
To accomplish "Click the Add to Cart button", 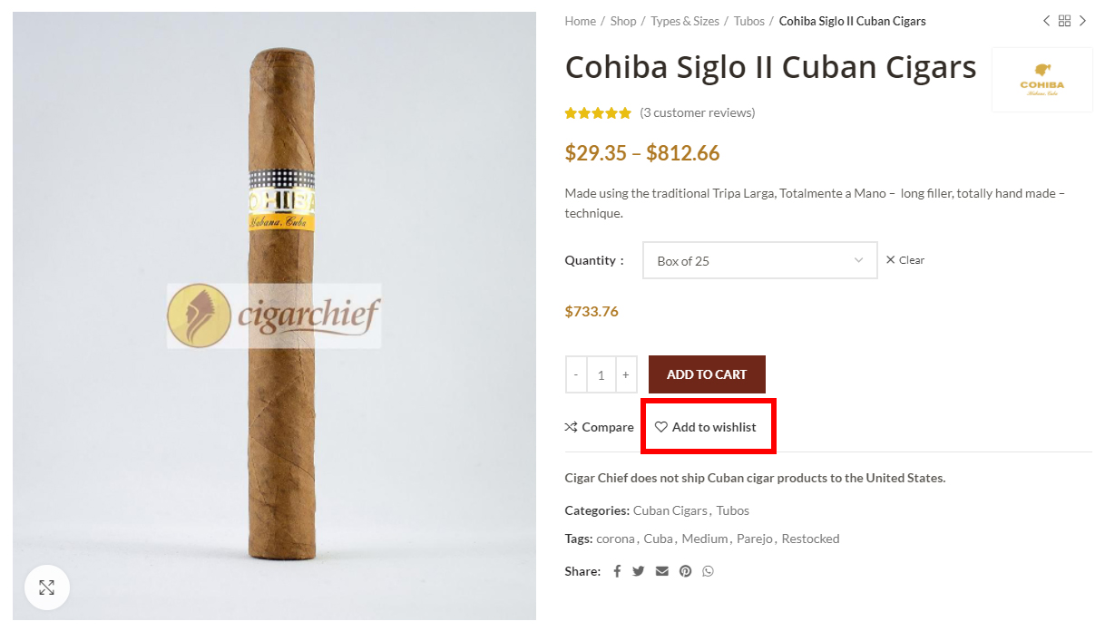I will click(707, 374).
